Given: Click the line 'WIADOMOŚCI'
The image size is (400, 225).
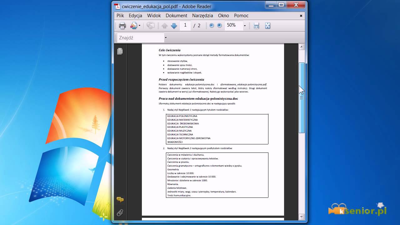Looking at the screenshot, I should 175,142.
